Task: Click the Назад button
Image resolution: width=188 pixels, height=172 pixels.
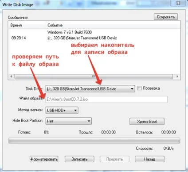Action: 149,159
